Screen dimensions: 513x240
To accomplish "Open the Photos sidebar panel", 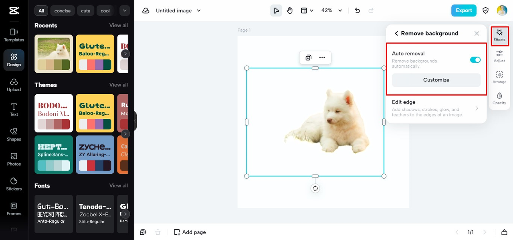I will click(x=14, y=160).
